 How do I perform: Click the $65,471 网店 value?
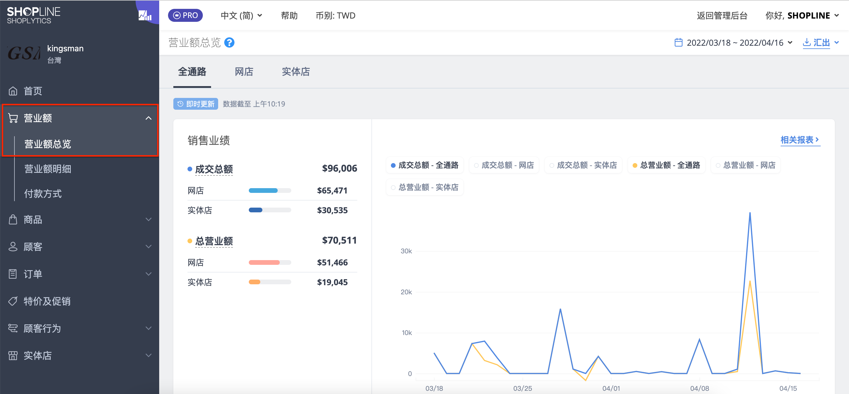[x=332, y=191]
